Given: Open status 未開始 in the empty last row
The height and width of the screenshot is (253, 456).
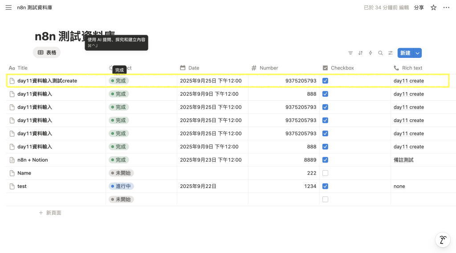Looking at the screenshot, I should (121, 200).
